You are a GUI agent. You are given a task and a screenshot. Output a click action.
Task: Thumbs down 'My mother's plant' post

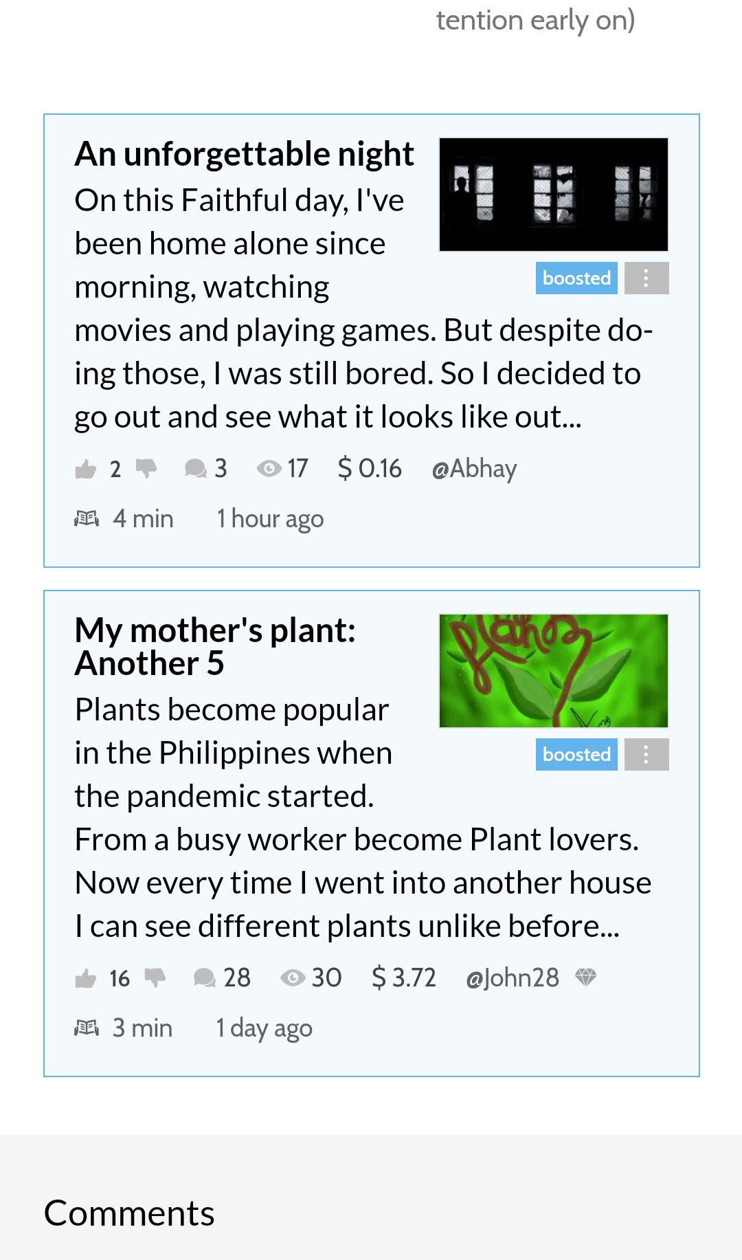coord(155,977)
